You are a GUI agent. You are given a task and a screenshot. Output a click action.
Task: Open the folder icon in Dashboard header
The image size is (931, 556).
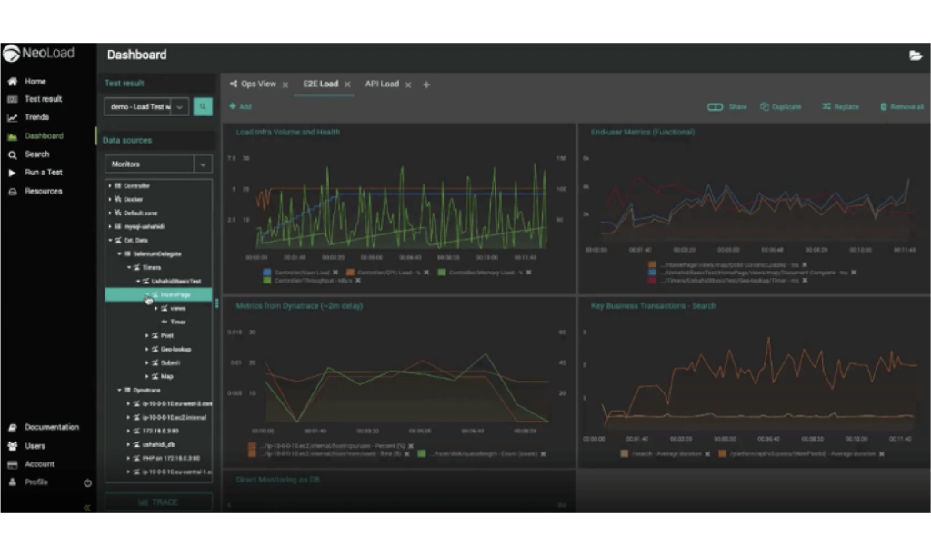pos(915,55)
